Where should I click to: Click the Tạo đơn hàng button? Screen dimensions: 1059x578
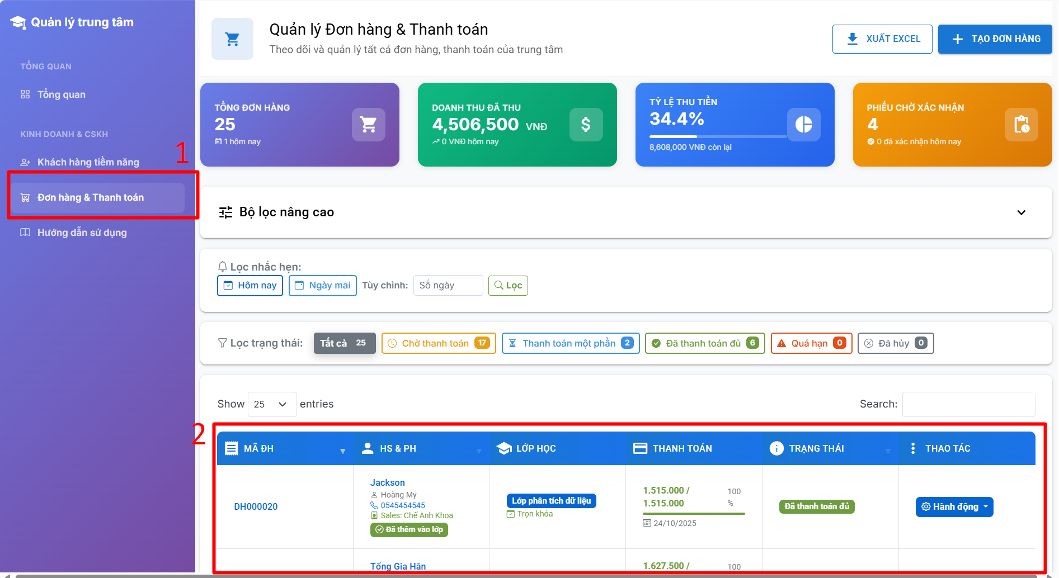coord(995,39)
